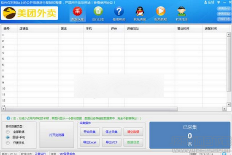Open the 软件注册 registration person icon

pos(182,14)
